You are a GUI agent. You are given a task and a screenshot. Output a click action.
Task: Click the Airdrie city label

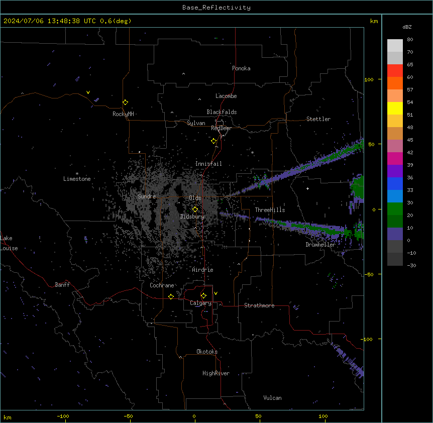pos(203,270)
